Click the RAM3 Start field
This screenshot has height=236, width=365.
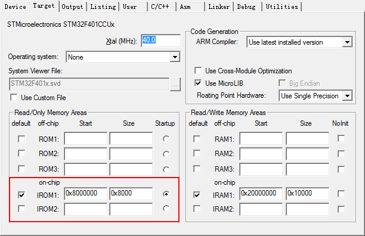click(x=261, y=169)
